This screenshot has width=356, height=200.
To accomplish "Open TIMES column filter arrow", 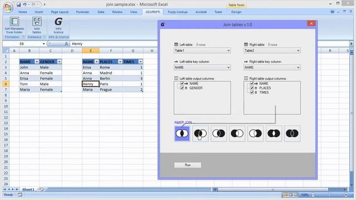I will pos(140,62).
